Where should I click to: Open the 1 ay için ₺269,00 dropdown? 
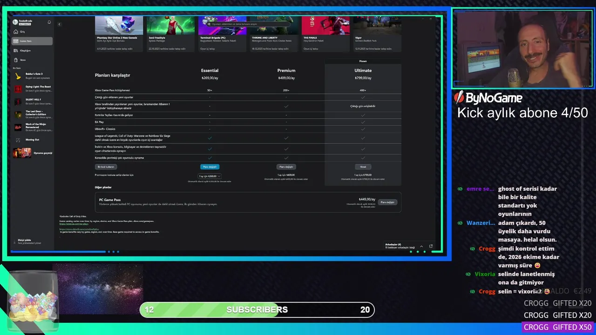pos(210,176)
